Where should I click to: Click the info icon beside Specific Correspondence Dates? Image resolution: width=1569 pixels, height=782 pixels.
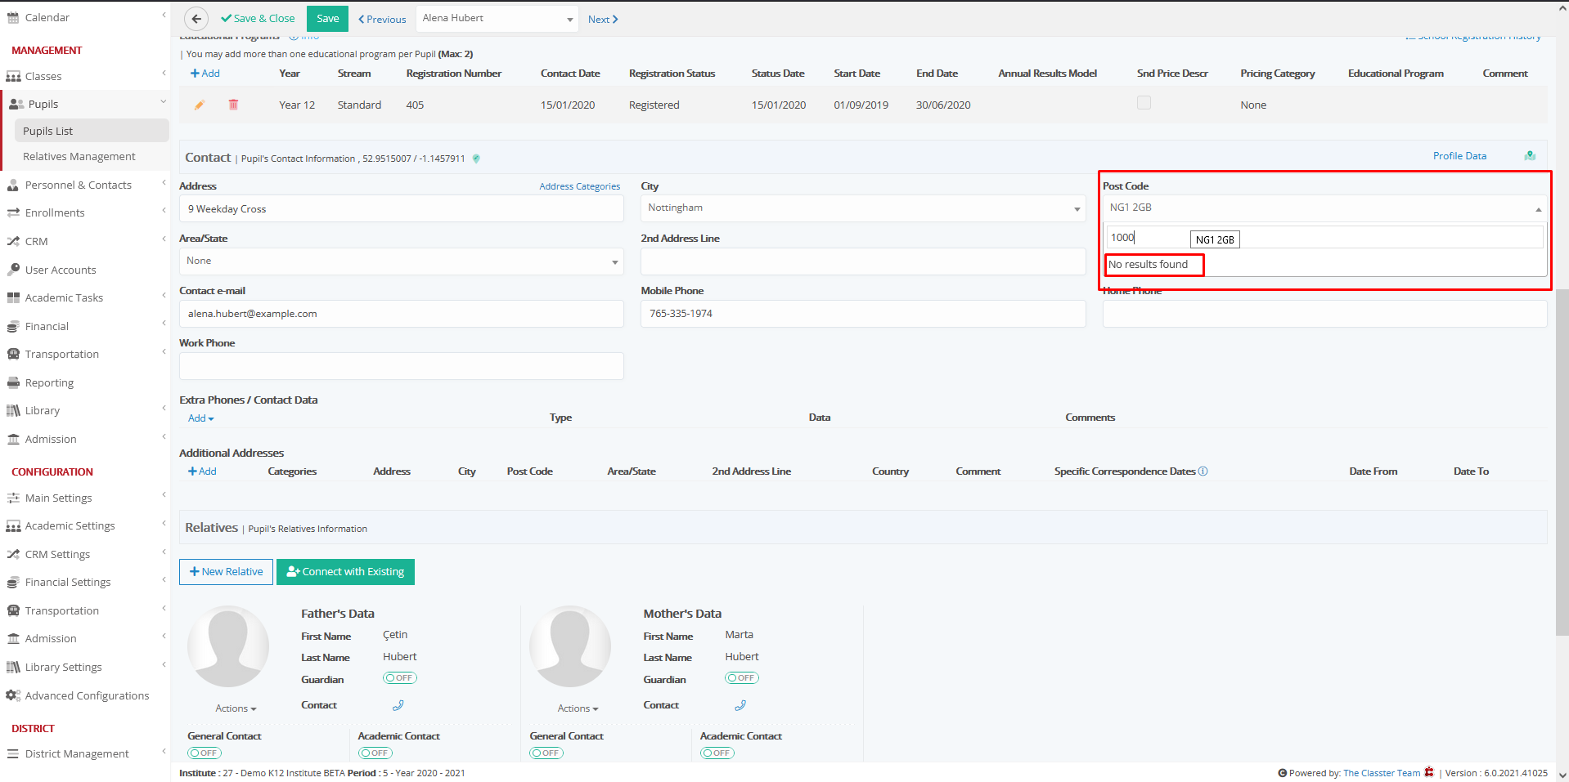[x=1203, y=471]
